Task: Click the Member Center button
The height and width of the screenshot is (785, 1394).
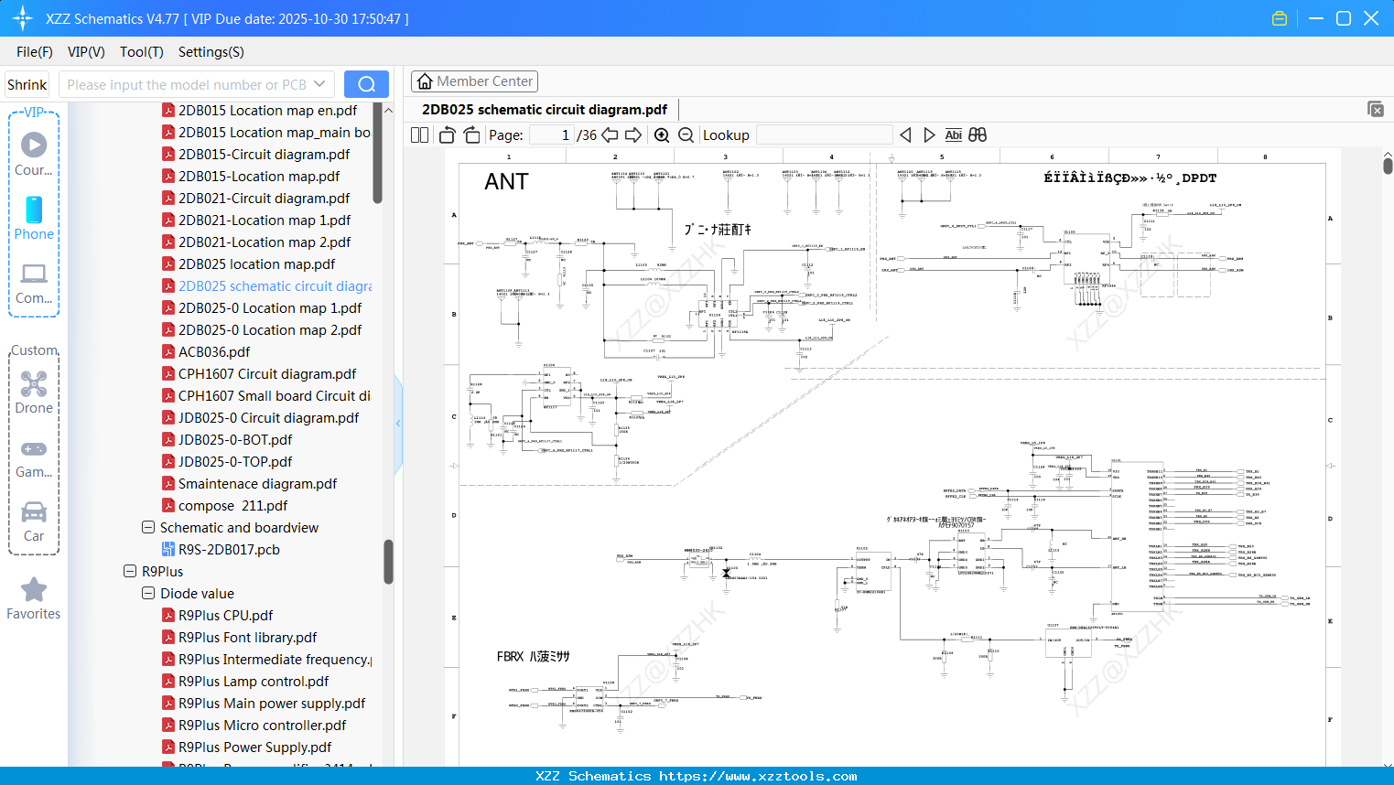Action: pyautogui.click(x=474, y=81)
